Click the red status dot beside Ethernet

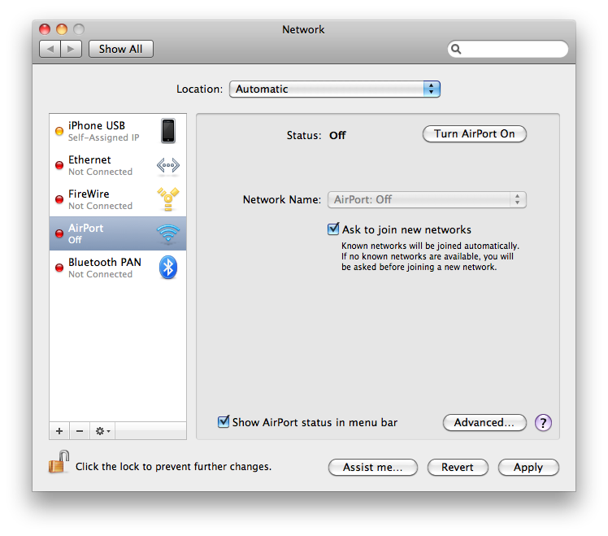tap(59, 165)
